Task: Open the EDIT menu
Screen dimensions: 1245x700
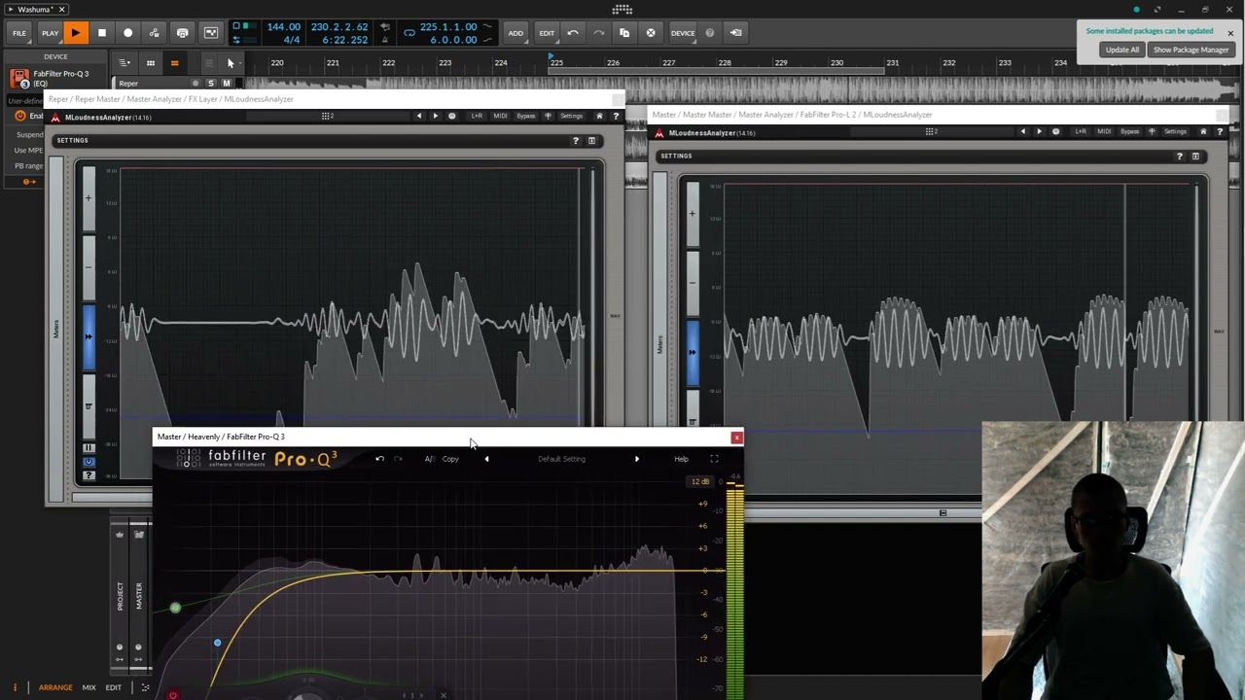Action: pos(547,33)
